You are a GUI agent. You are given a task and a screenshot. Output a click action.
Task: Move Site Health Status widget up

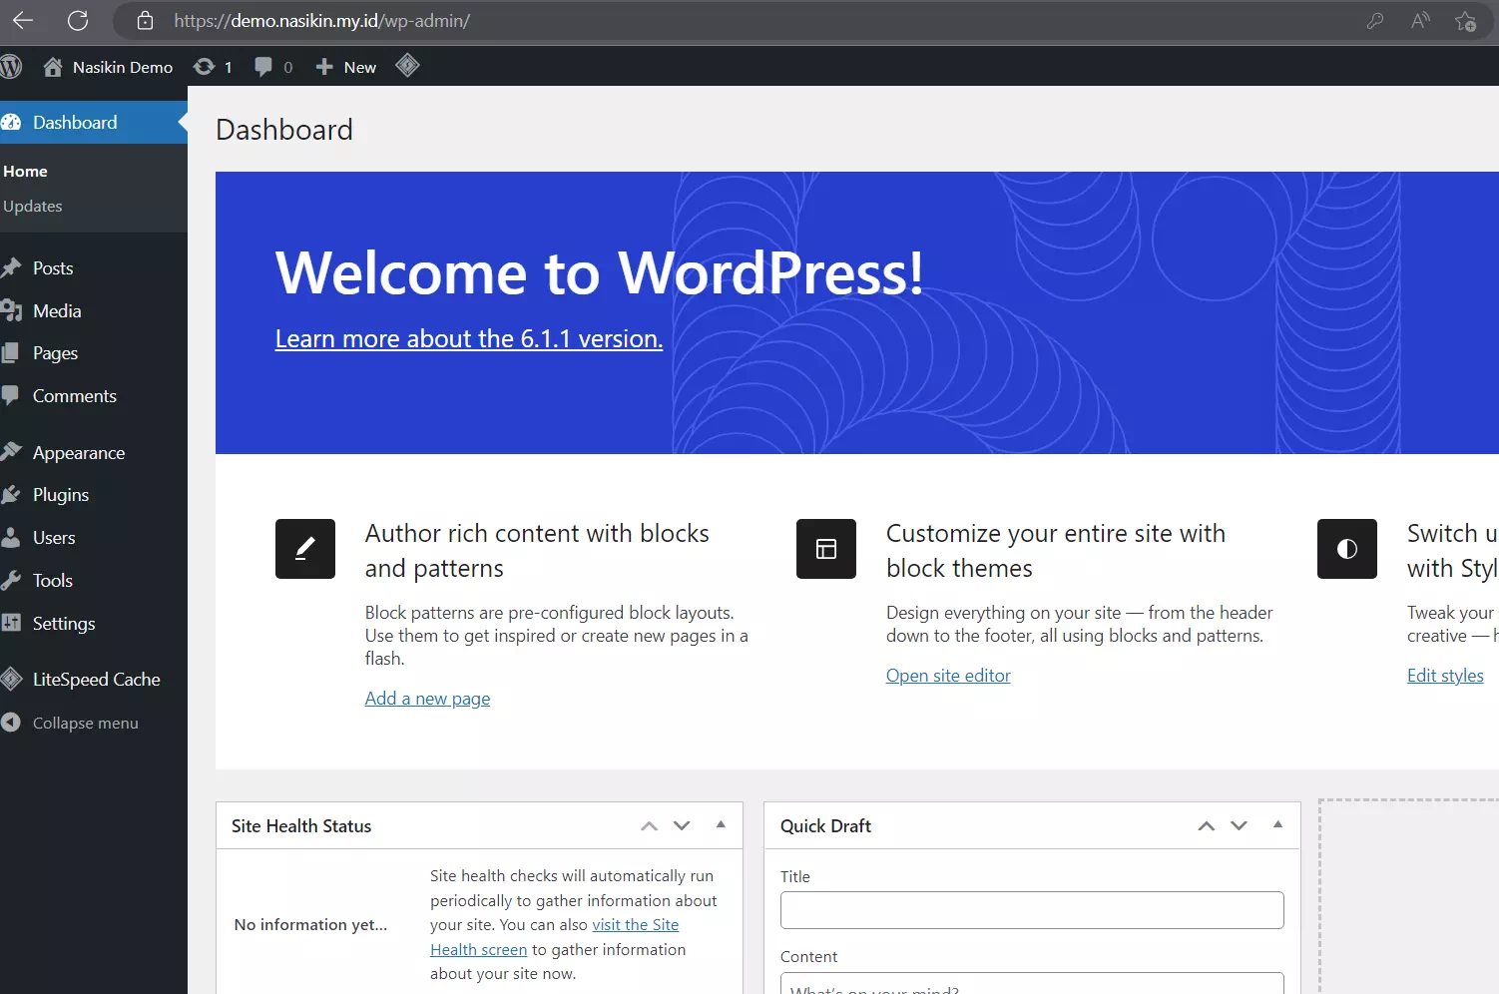point(650,825)
